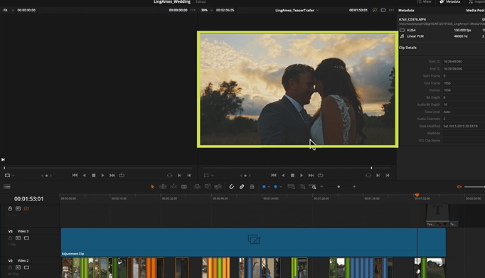Open timeline viewer options ellipsis menu
The image size is (485, 278).
click(391, 10)
